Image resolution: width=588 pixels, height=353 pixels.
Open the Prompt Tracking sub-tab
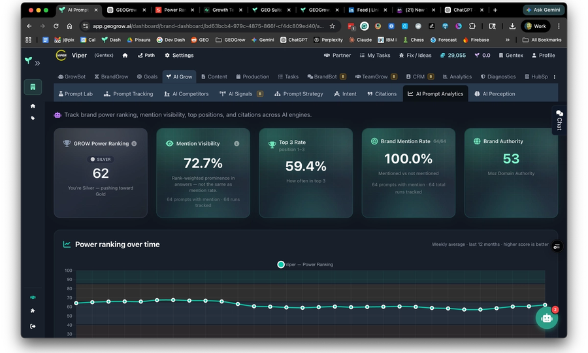coord(128,93)
